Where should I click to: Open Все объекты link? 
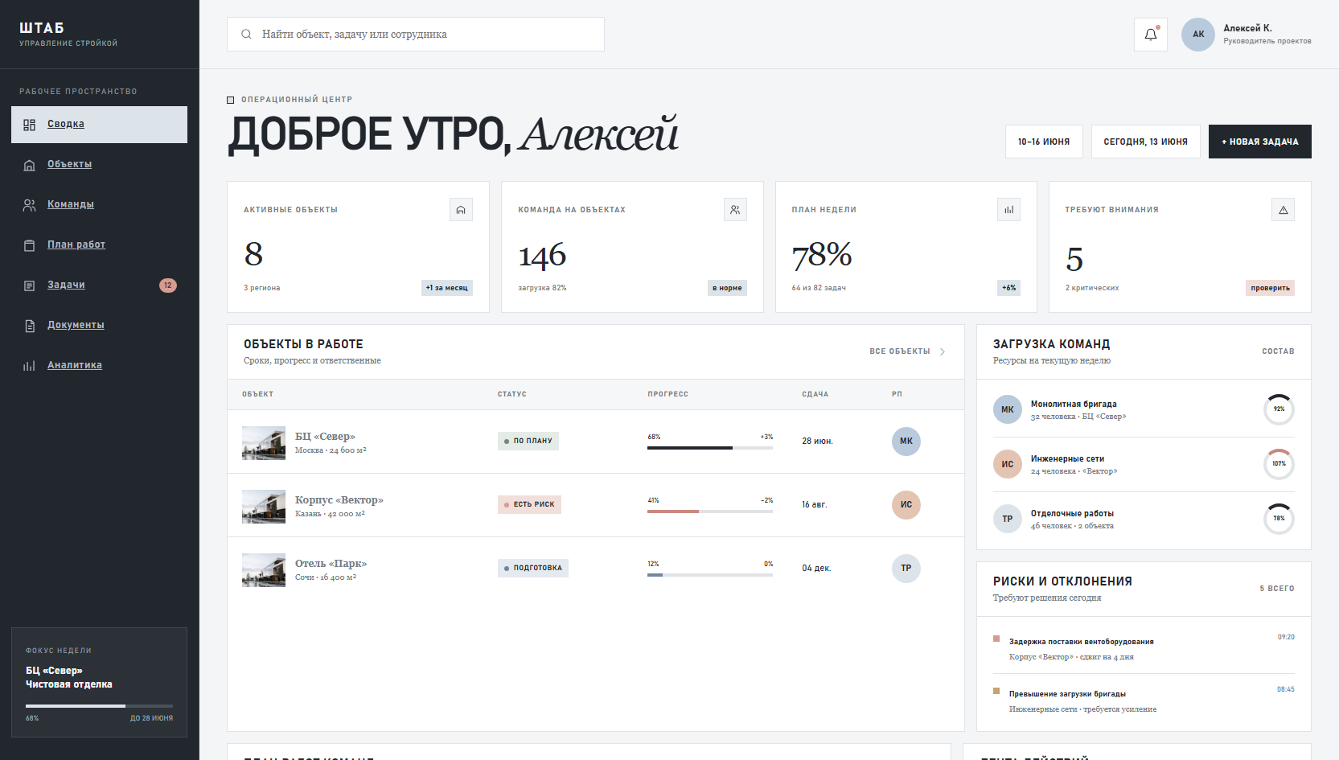[907, 351]
